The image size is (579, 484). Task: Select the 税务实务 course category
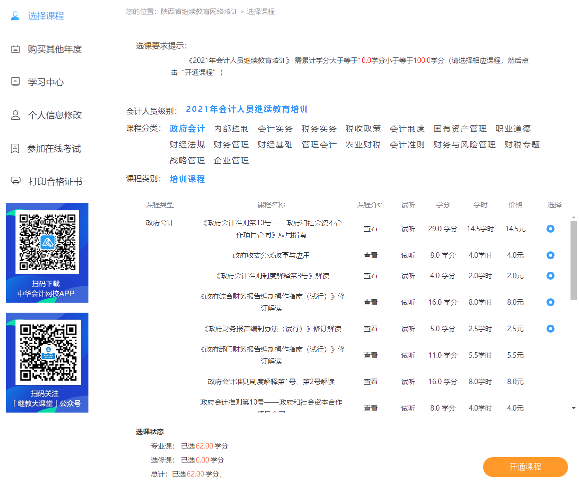pos(319,129)
